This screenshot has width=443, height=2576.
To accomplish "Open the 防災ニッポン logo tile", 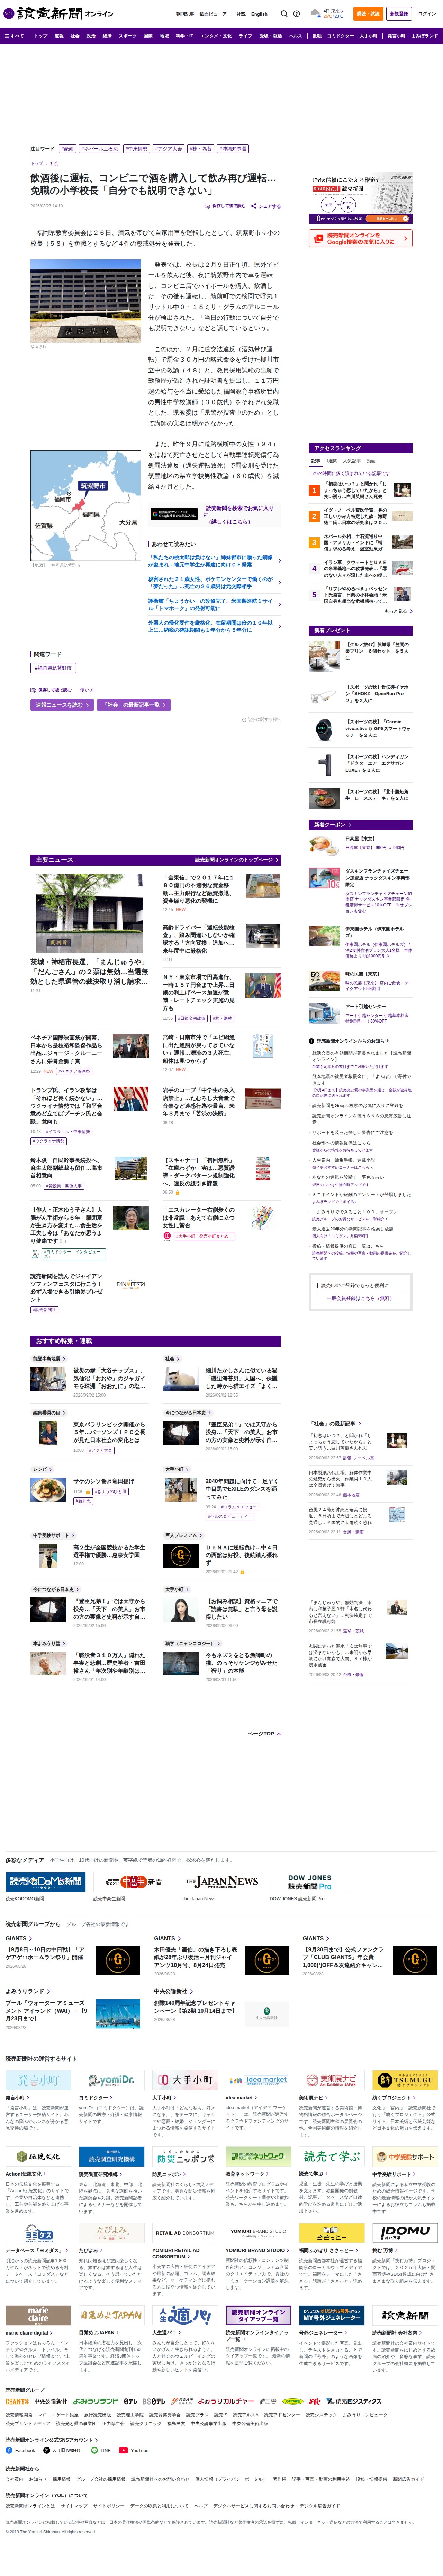I will [x=185, y=2157].
